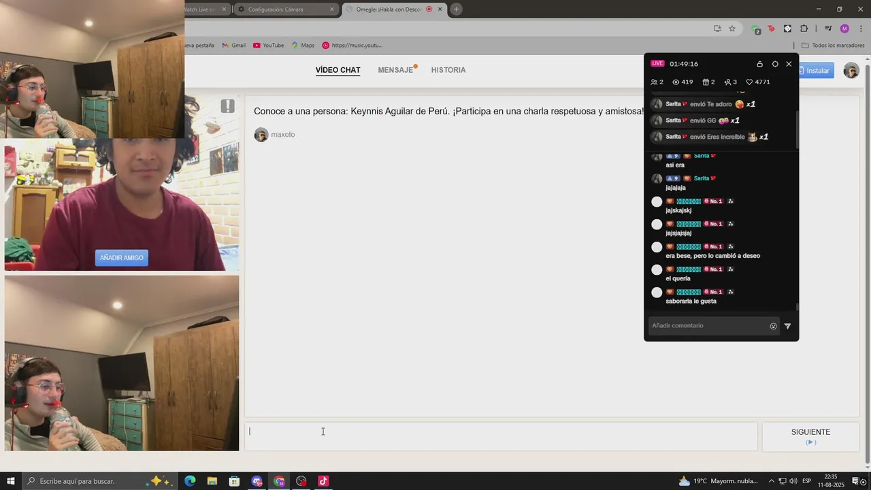Open the music.youtube bookmark
871x490 pixels.
click(352, 46)
